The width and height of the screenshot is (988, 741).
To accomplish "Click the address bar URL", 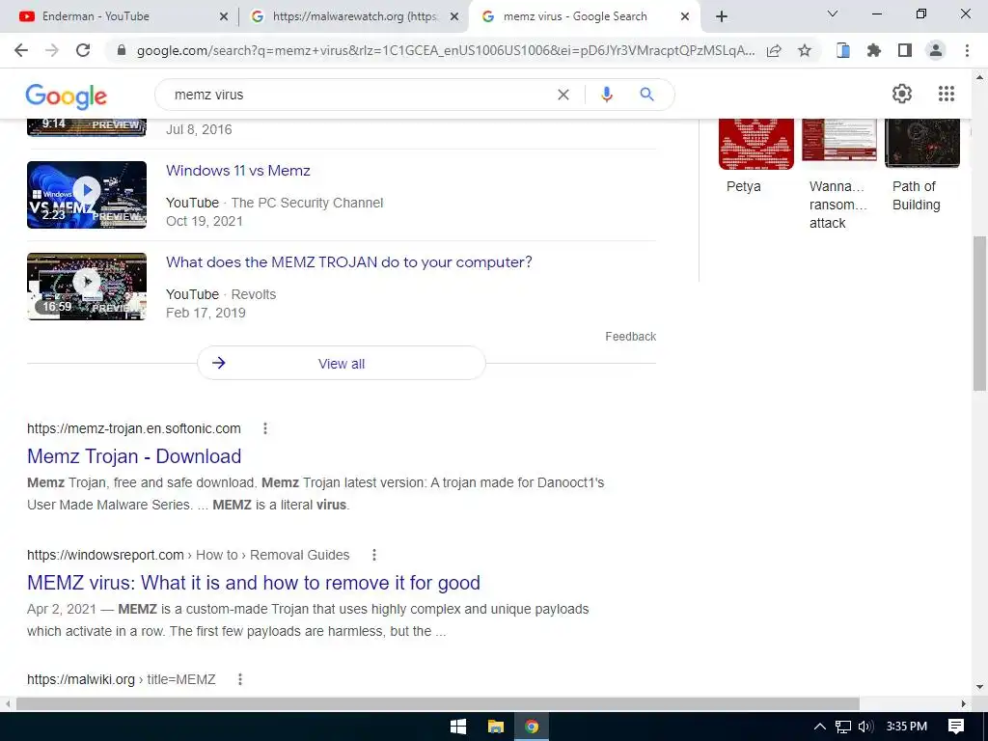I will [446, 50].
